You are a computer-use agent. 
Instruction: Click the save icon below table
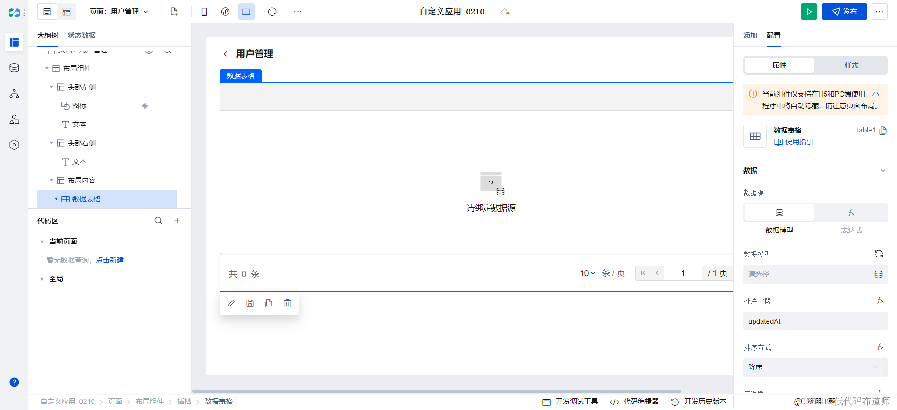pyautogui.click(x=250, y=303)
